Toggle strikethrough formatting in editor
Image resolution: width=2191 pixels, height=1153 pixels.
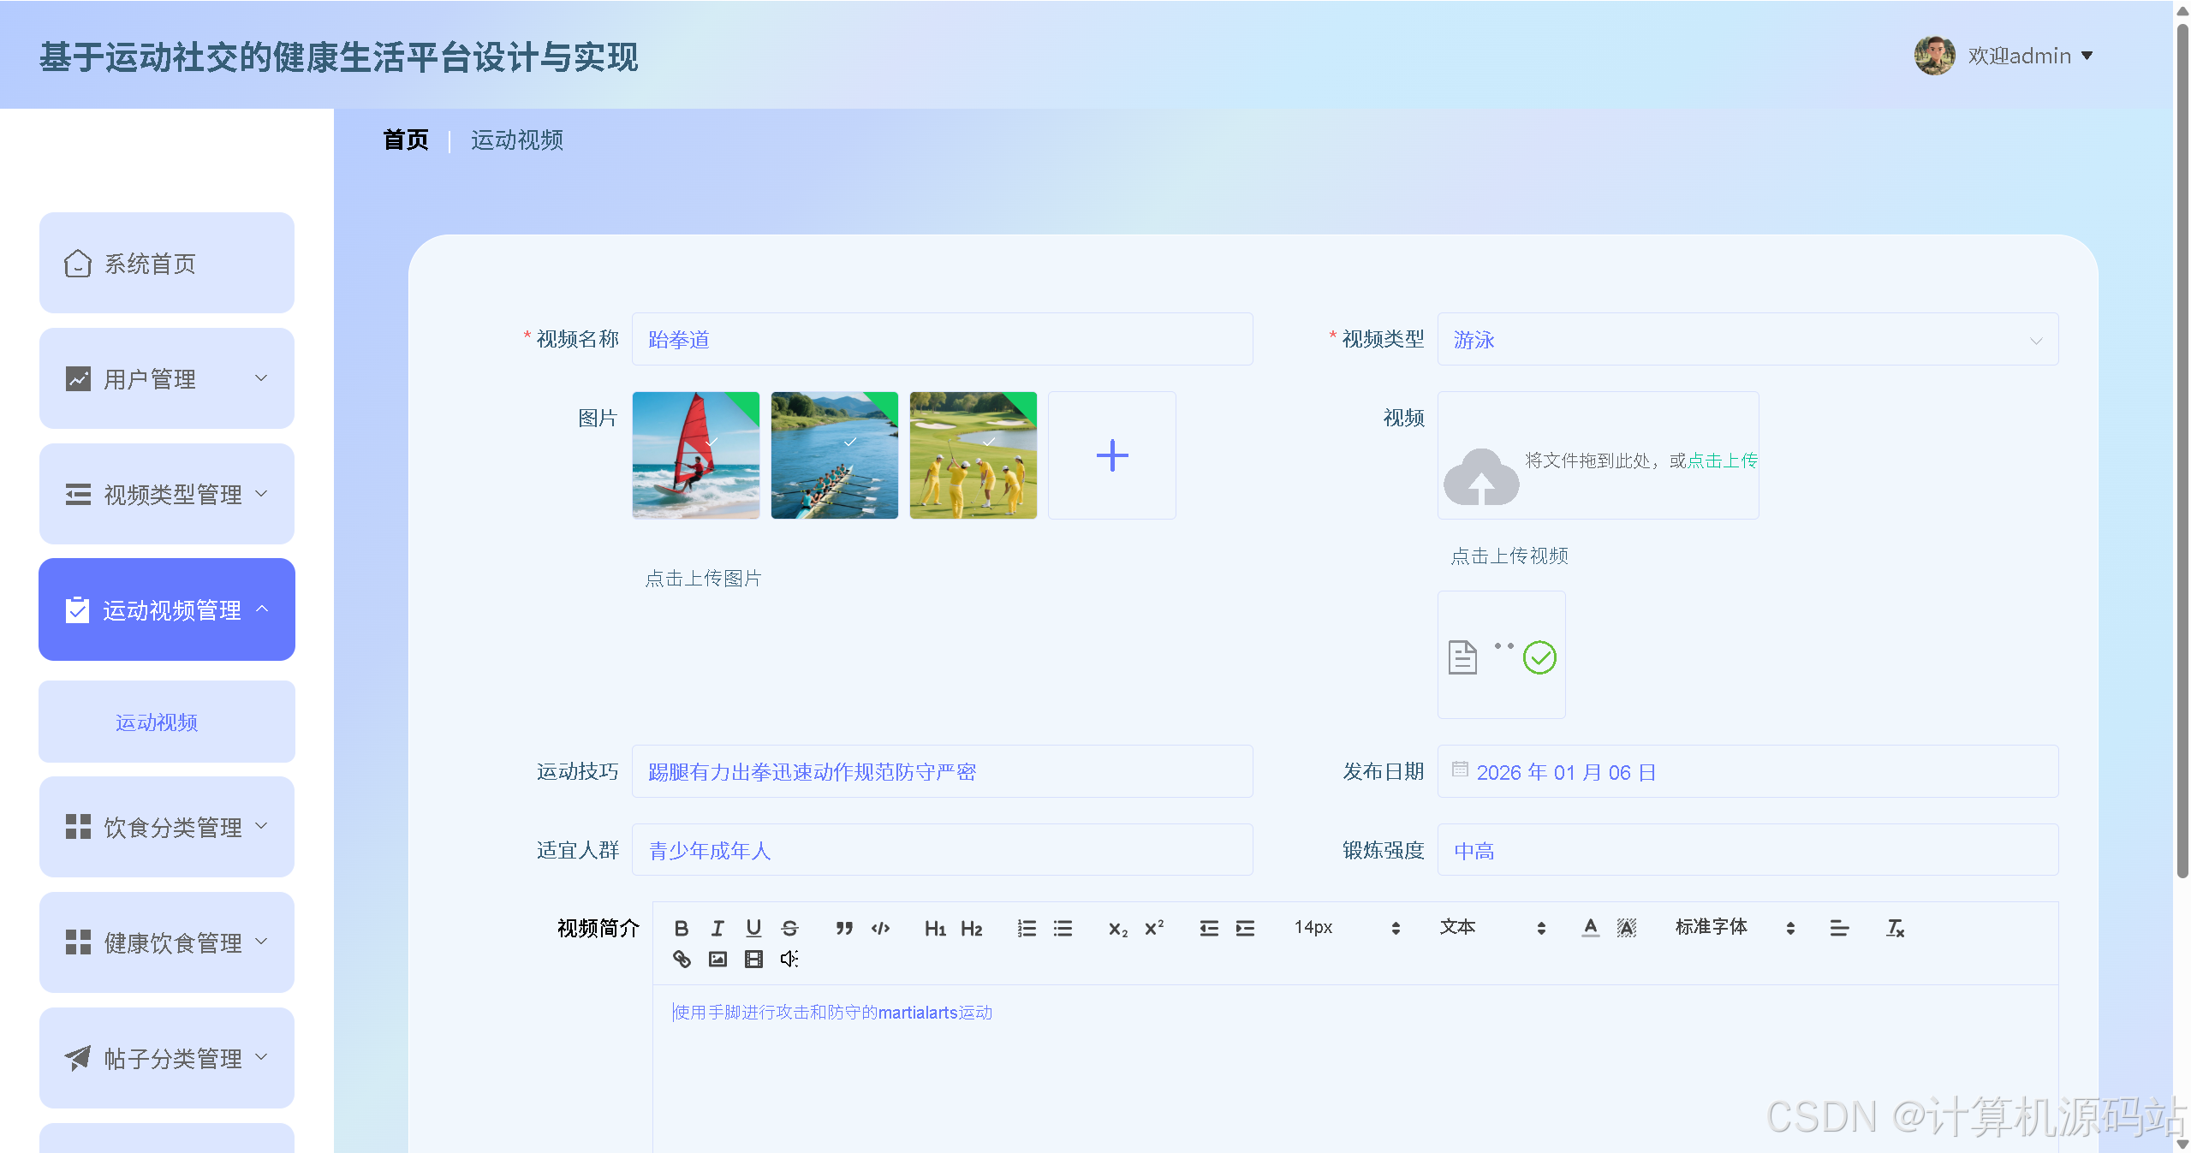pyautogui.click(x=789, y=928)
